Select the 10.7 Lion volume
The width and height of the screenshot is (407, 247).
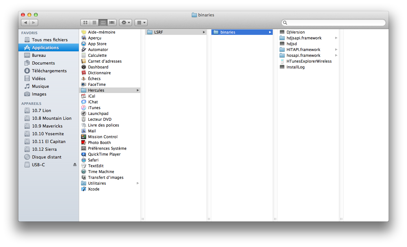tap(48, 110)
